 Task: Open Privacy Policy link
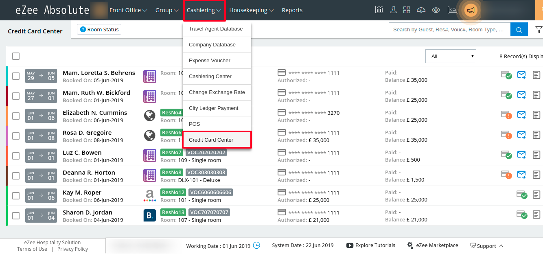(72, 249)
